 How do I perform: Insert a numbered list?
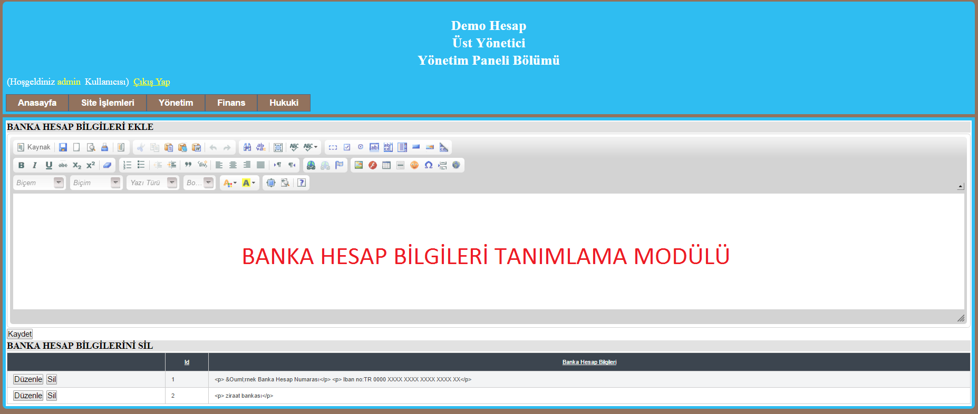127,165
